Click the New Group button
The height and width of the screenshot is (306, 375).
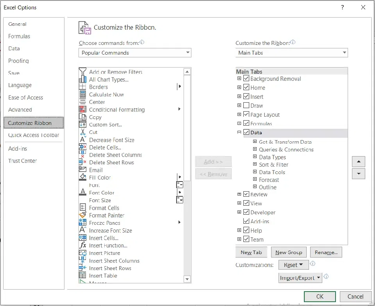(289, 252)
